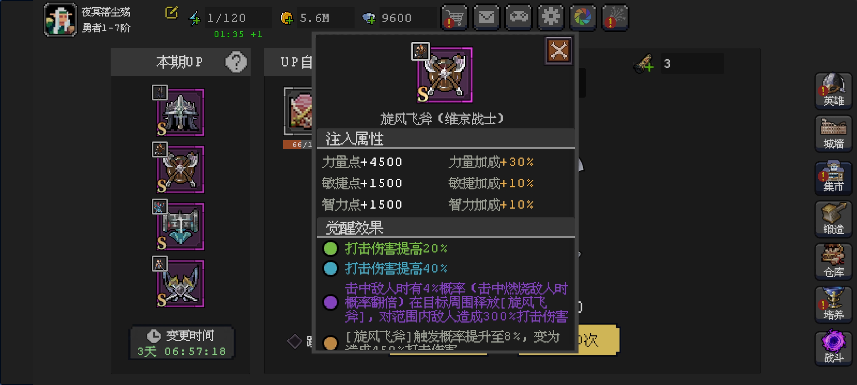Open the fireworks event icon
857x385 pixels.
click(615, 17)
